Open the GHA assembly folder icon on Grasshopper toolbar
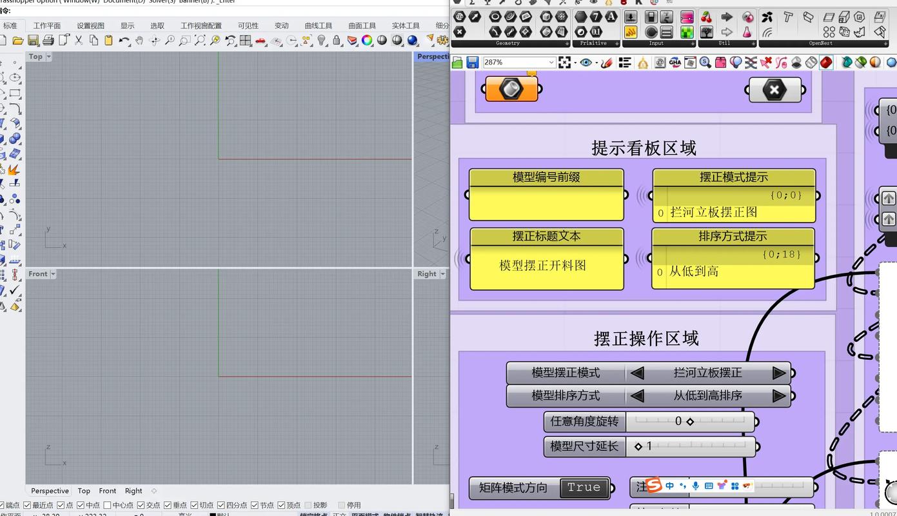The image size is (897, 516). pos(675,63)
